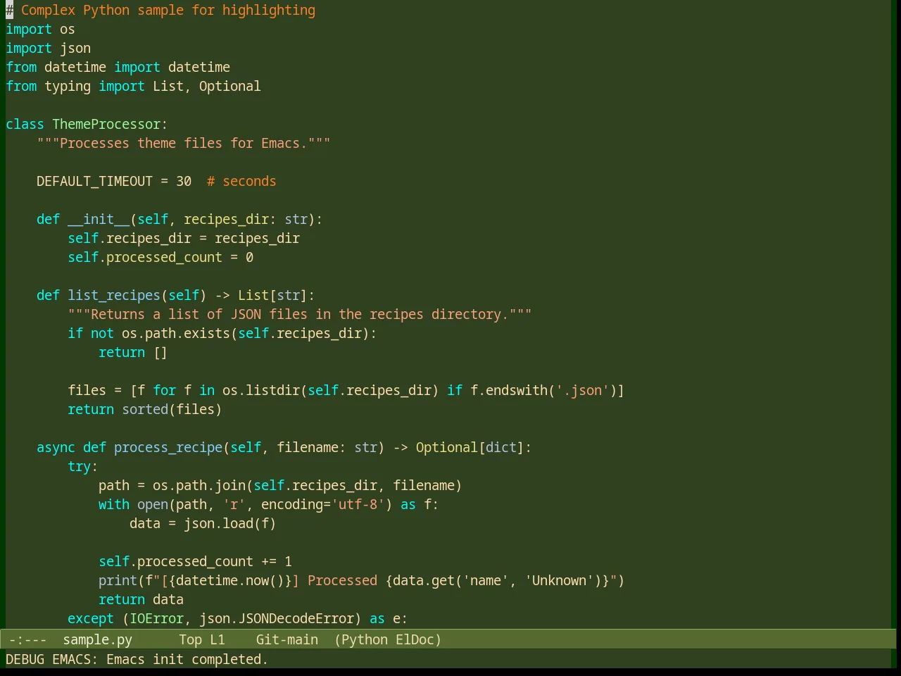Click 'data = json.load(f)' line
901x676 pixels.
203,523
